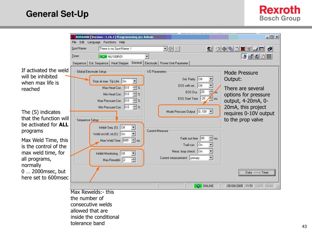This screenshot has height=234, width=312.
Task: Open the EOS with err. dropdown
Action: [x=211, y=86]
